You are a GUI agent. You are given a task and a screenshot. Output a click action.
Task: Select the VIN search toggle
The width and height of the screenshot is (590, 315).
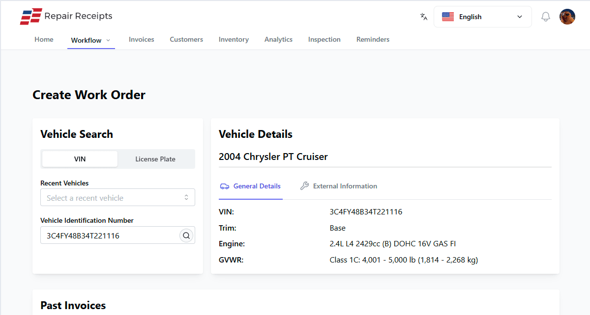(80, 159)
